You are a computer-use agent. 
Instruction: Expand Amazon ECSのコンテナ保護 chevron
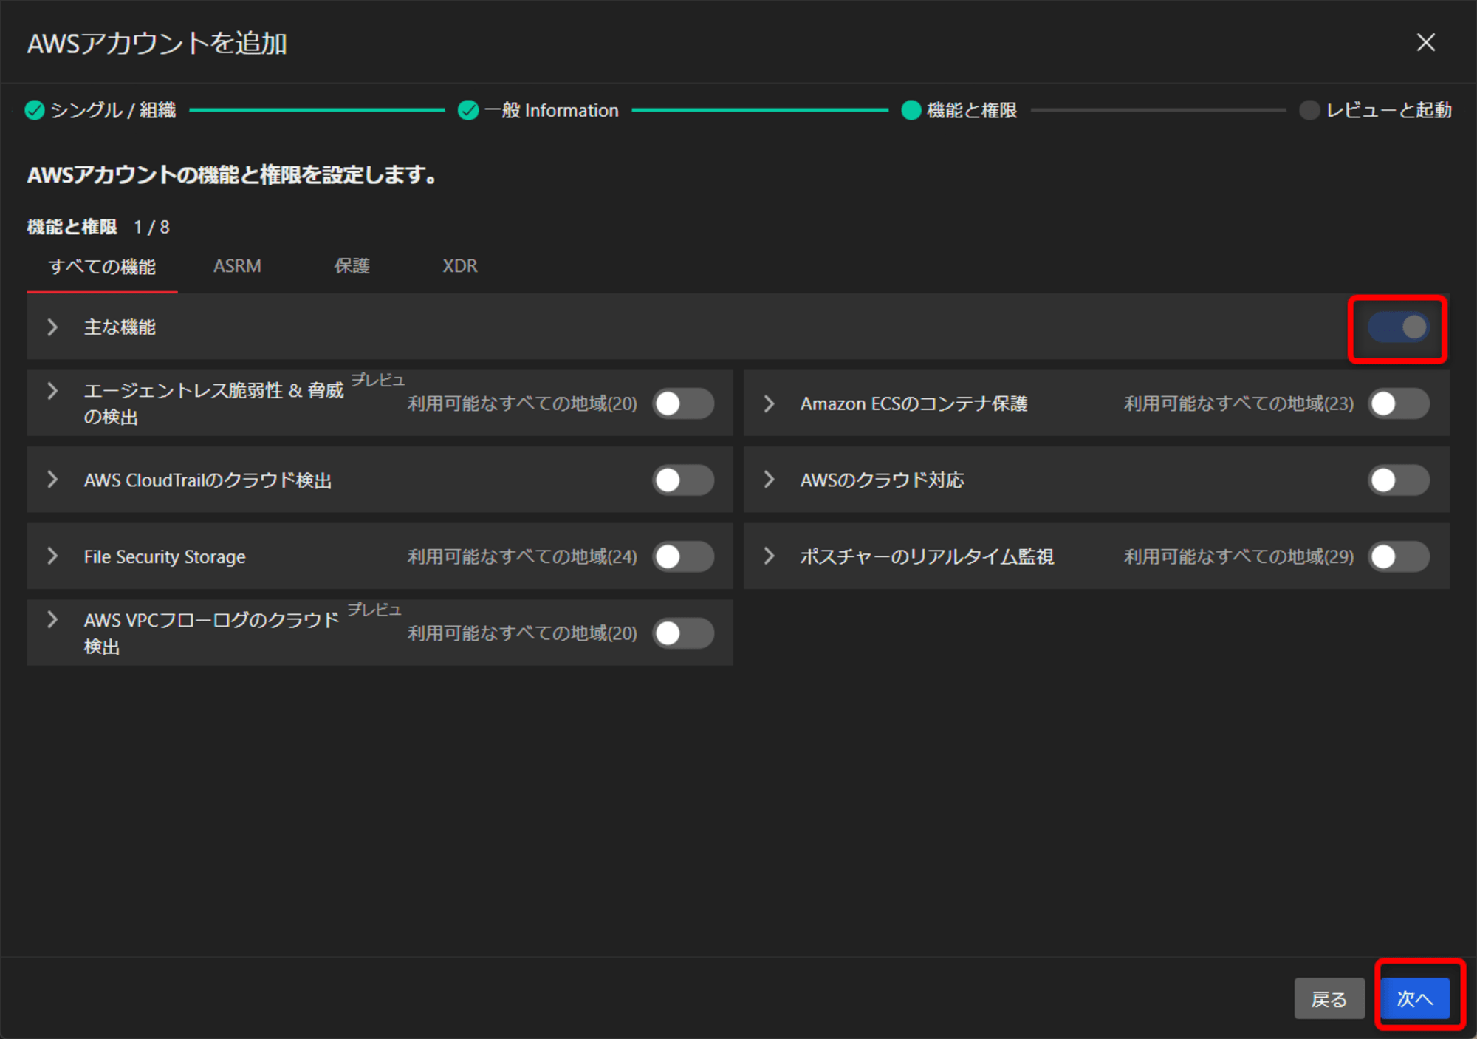(769, 403)
